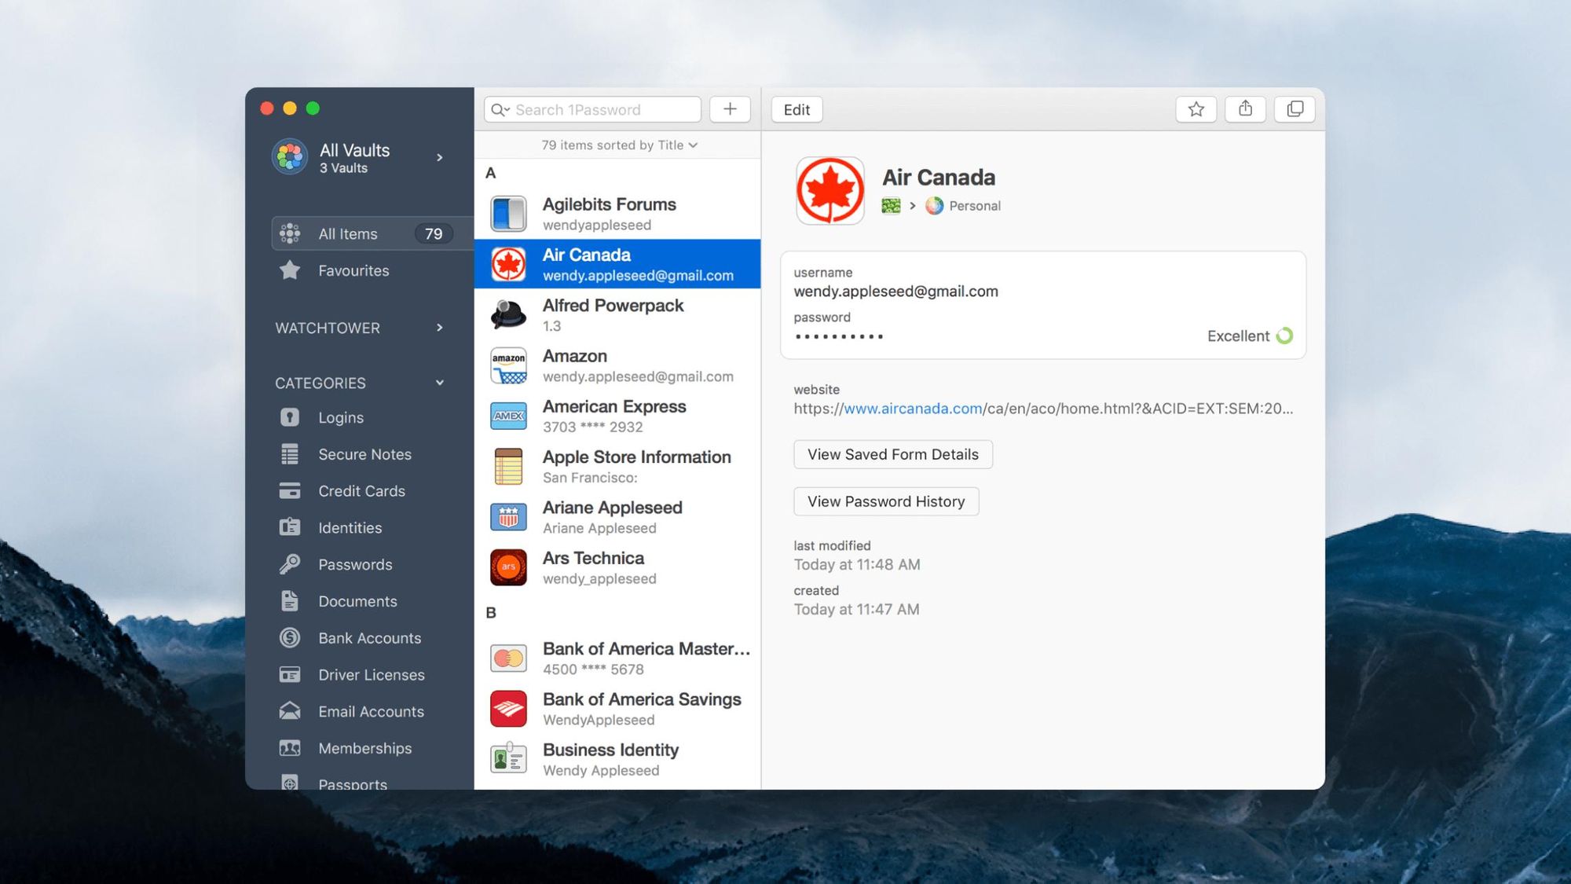Select the Ars Technica entry
Screen dimensions: 1571x884
pyautogui.click(x=617, y=567)
